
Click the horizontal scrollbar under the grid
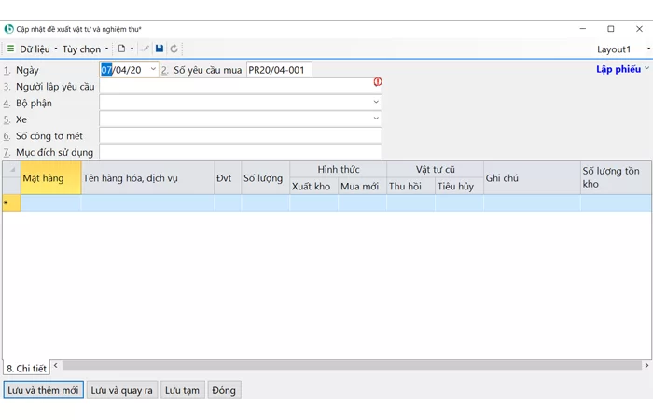pyautogui.click(x=345, y=366)
